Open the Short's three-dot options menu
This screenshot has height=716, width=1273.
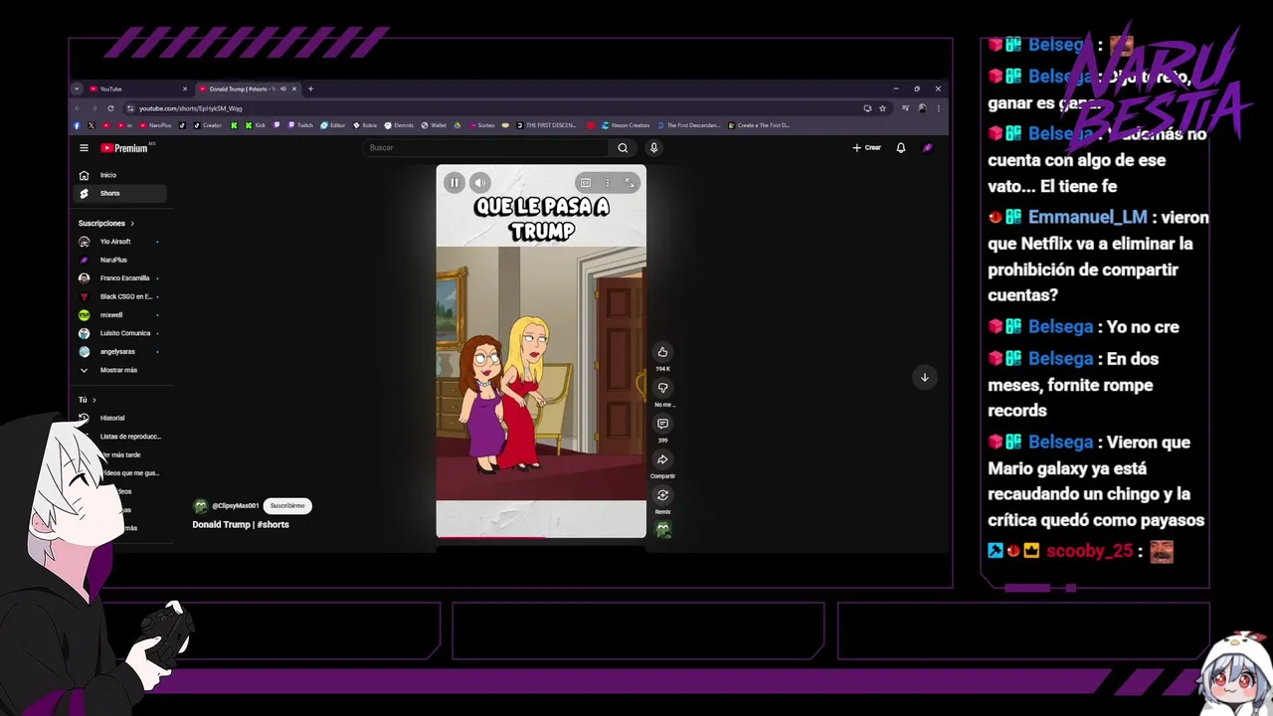click(x=608, y=183)
